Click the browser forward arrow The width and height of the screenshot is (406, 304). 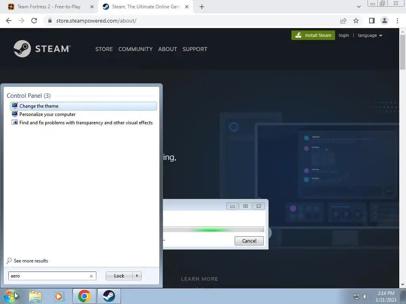coord(21,21)
